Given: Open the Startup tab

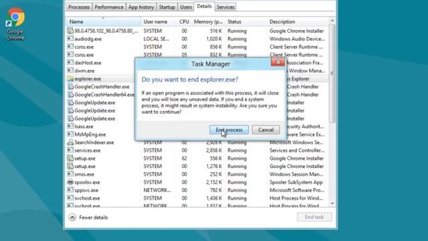Looking at the screenshot, I should [x=167, y=7].
